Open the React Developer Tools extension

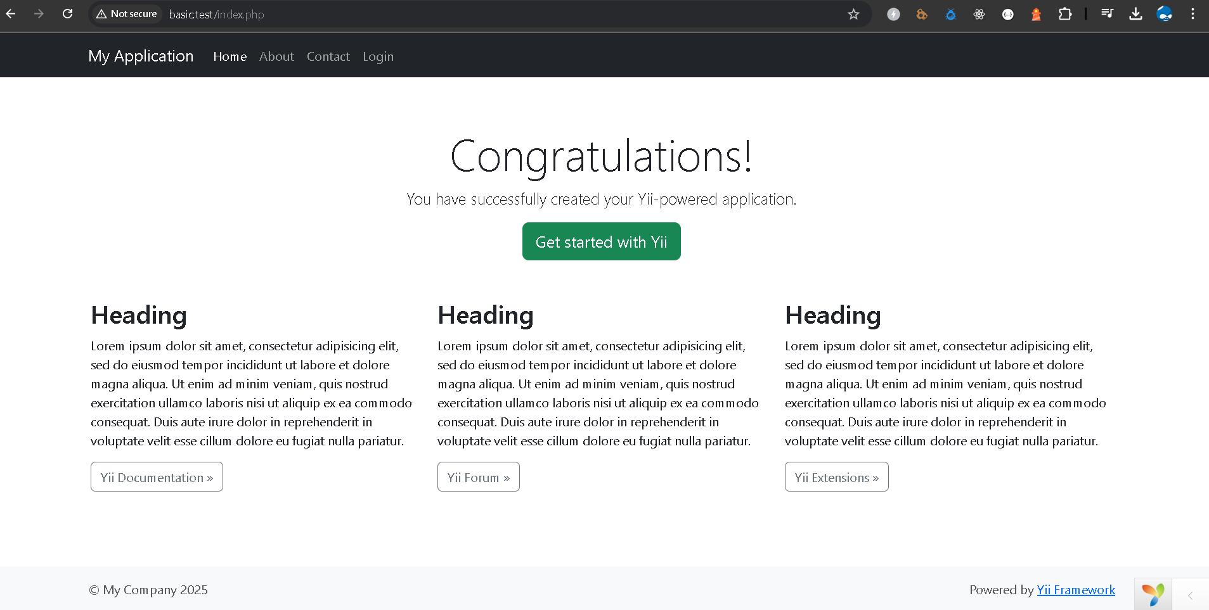coord(979,14)
